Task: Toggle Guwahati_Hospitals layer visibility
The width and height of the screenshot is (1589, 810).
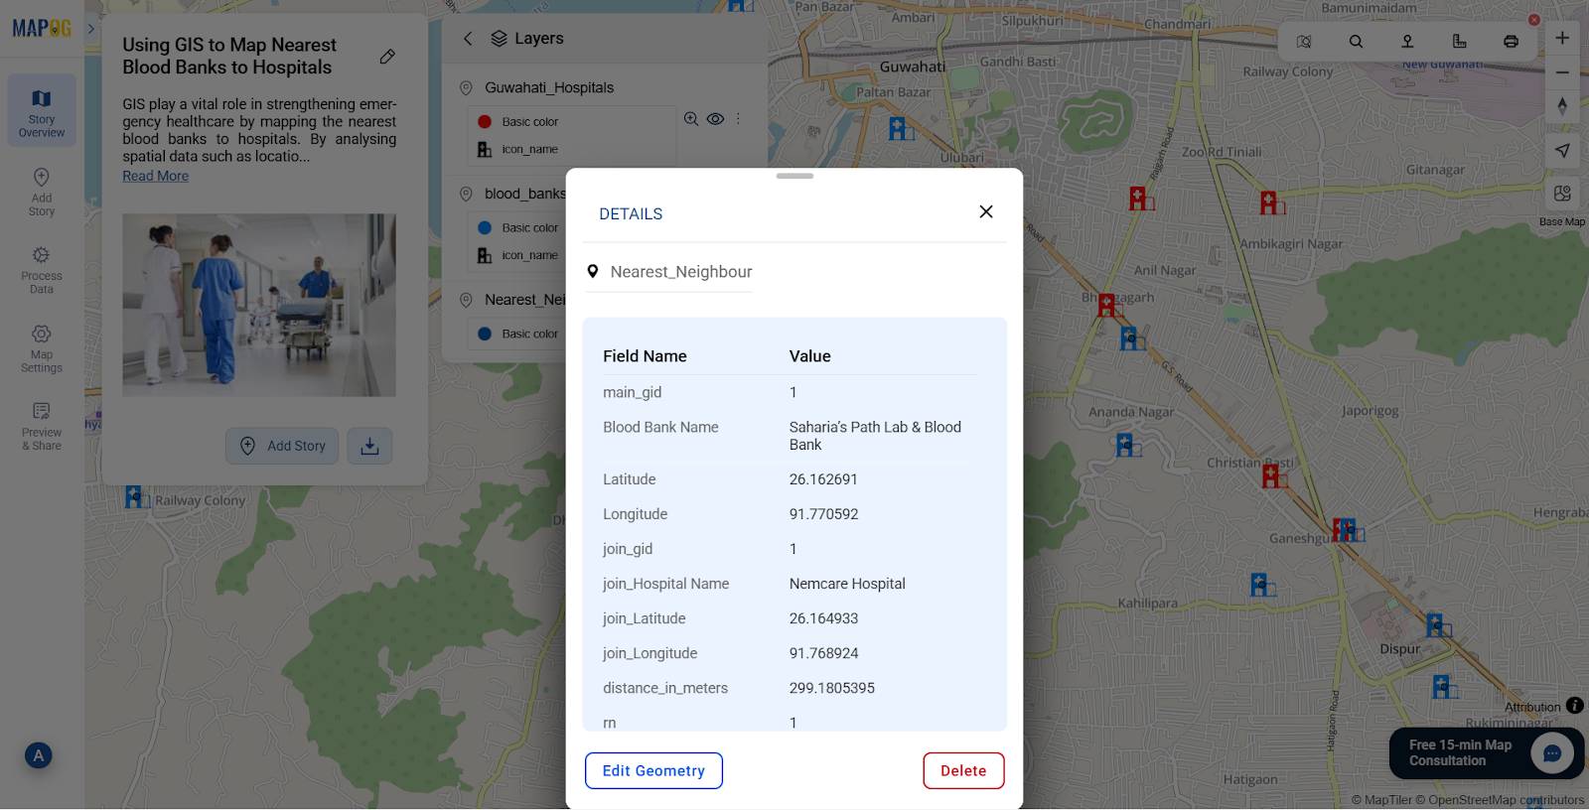Action: click(x=715, y=119)
